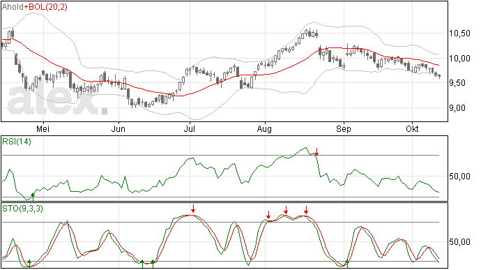This screenshot has width=481, height=270.
Task: Click the green buy arrow in RSI panel
Action: coord(33,197)
